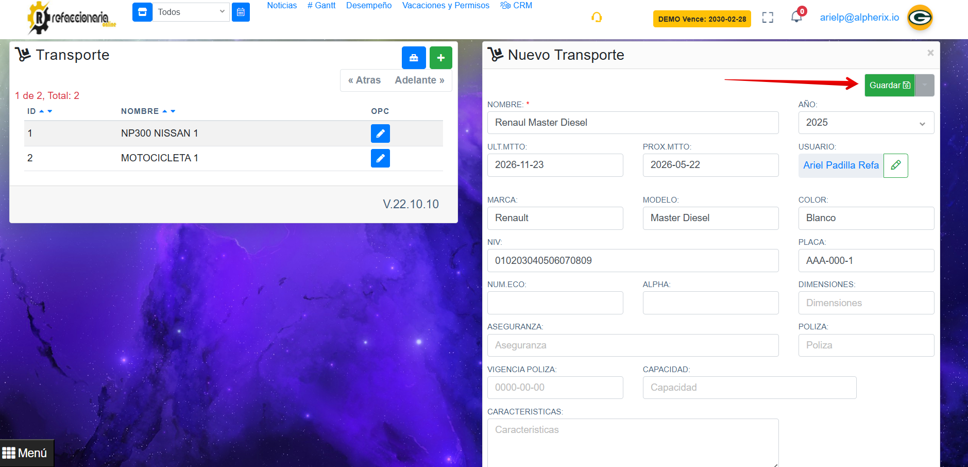Image resolution: width=968 pixels, height=467 pixels.
Task: Open the Todos dropdown
Action: coord(191,12)
